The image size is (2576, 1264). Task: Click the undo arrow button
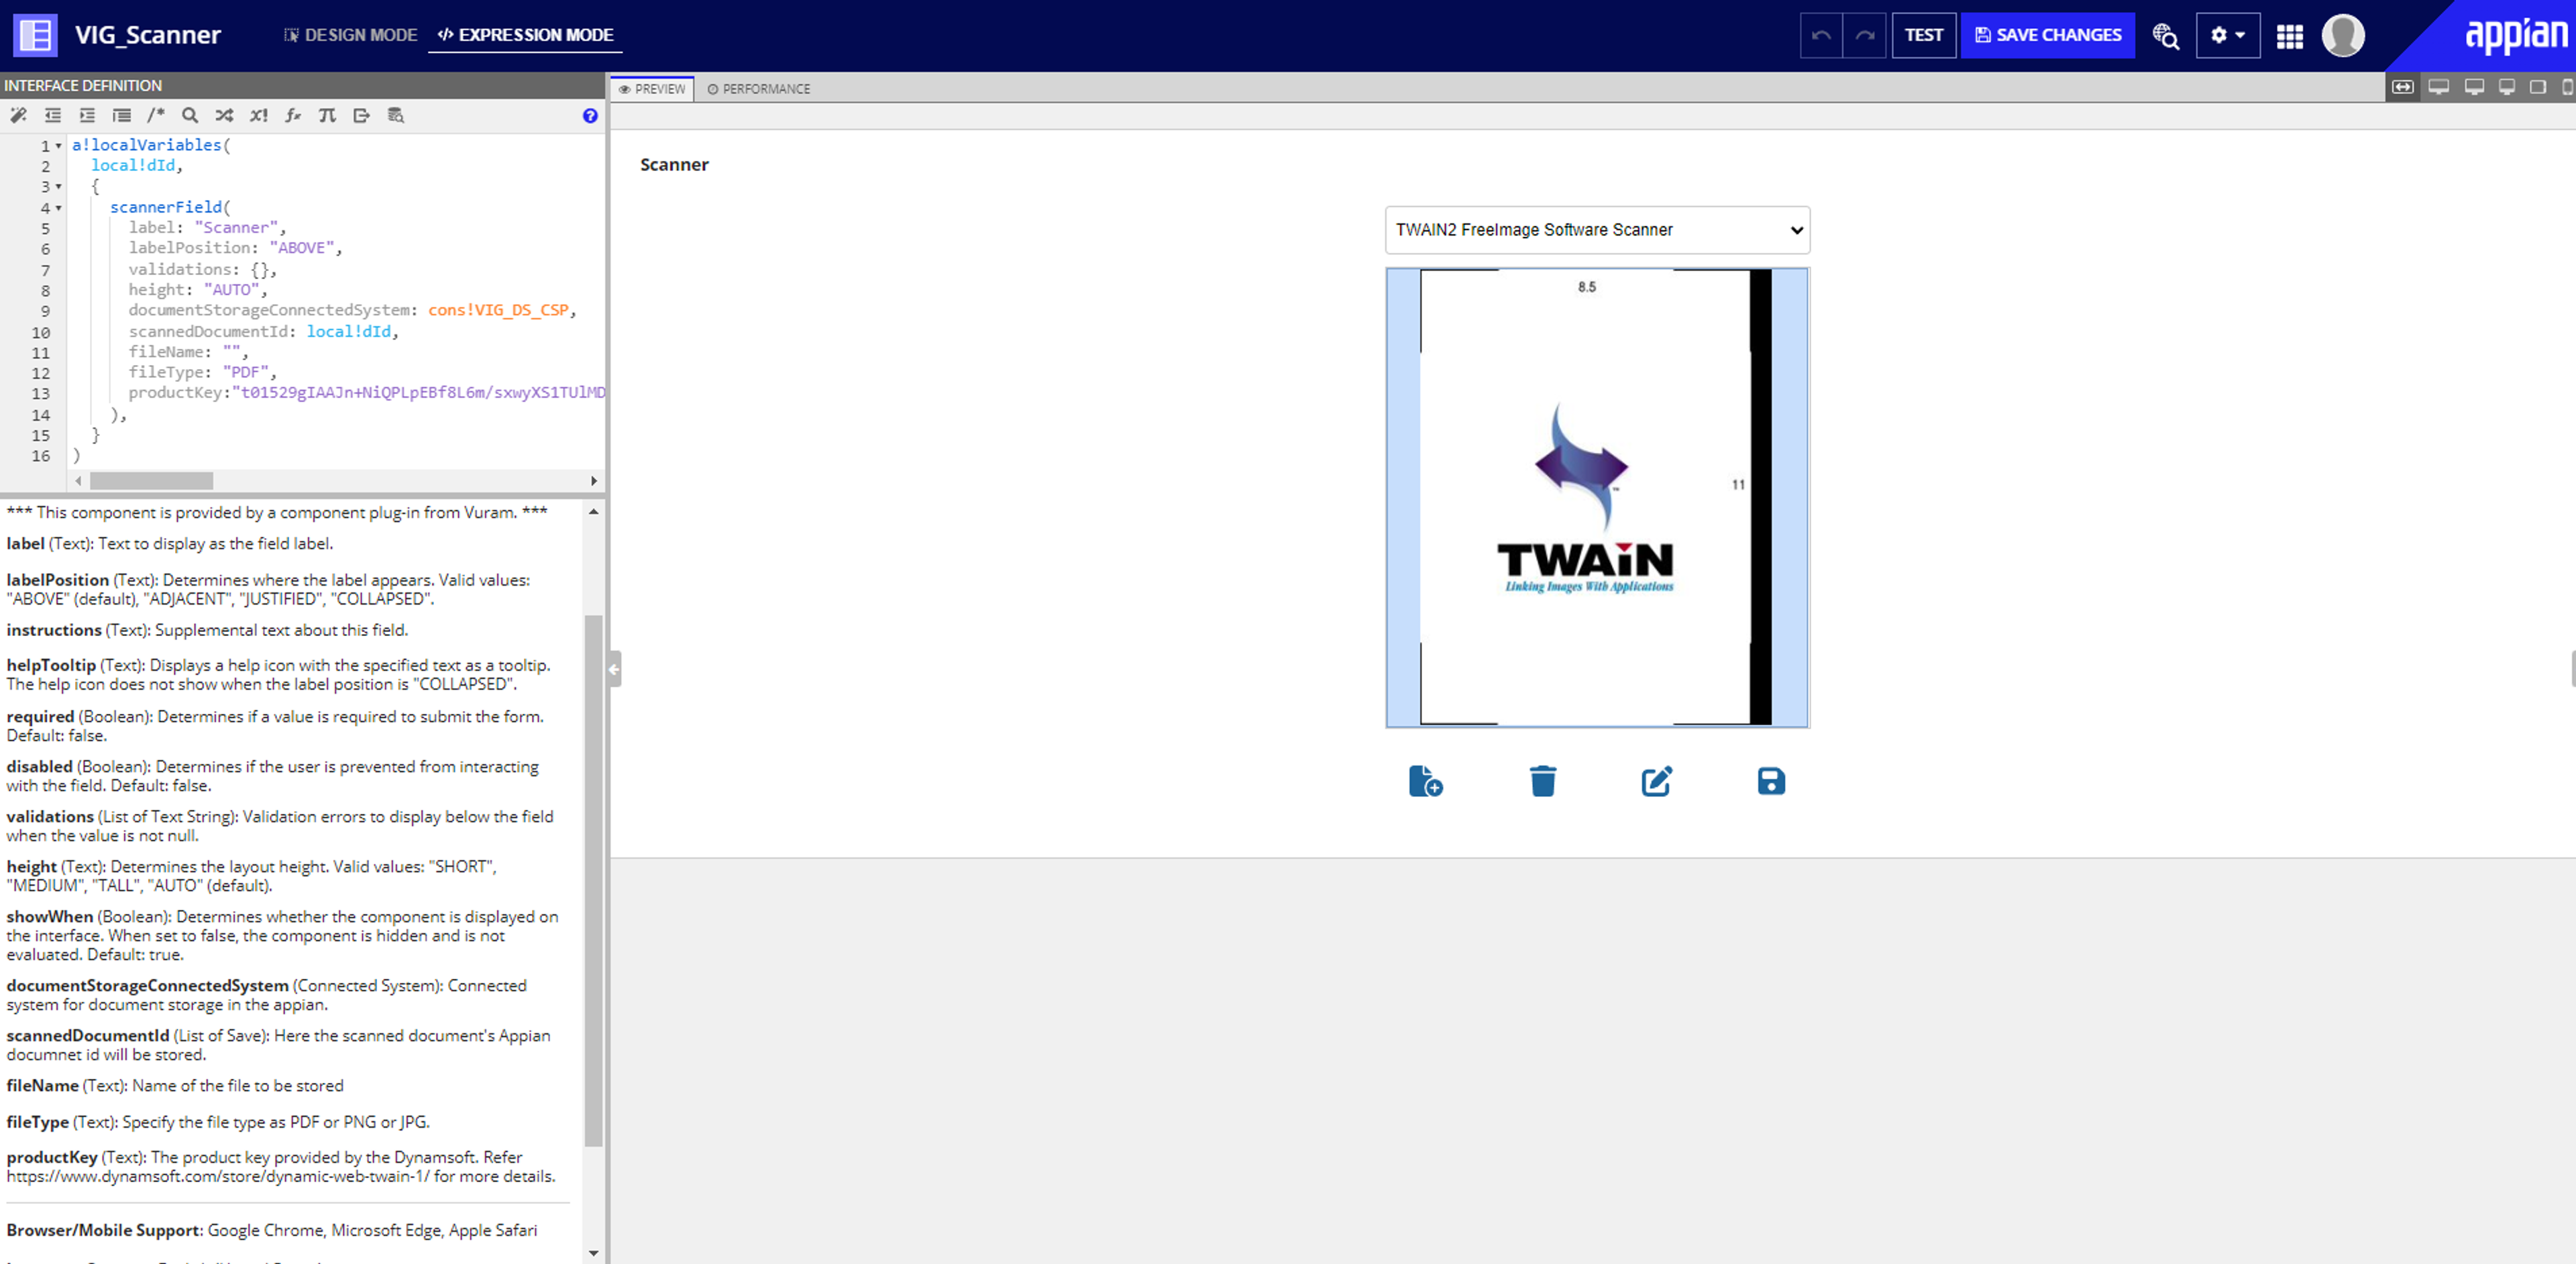[x=1821, y=35]
